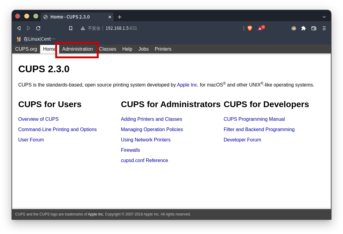
Task: Go to the Printers page
Action: click(163, 49)
